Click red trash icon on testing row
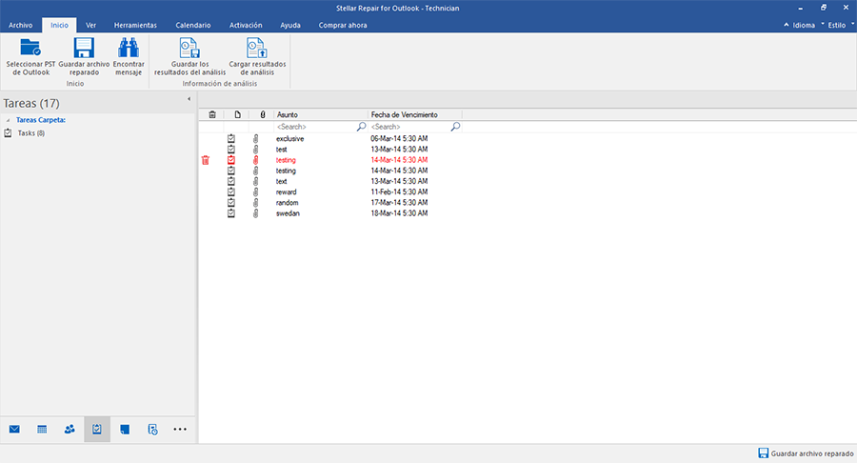857x463 pixels. (206, 160)
